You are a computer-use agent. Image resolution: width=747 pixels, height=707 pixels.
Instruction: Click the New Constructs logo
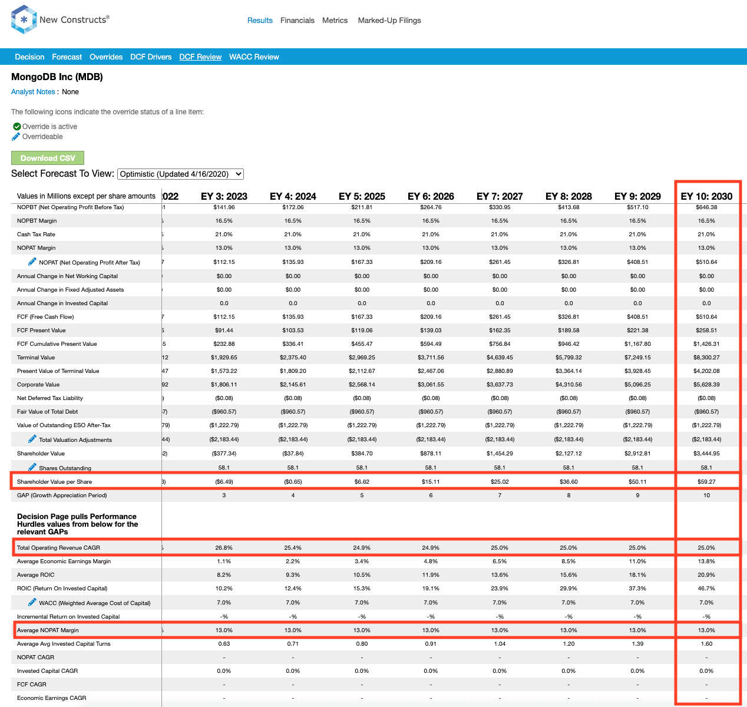coord(60,19)
